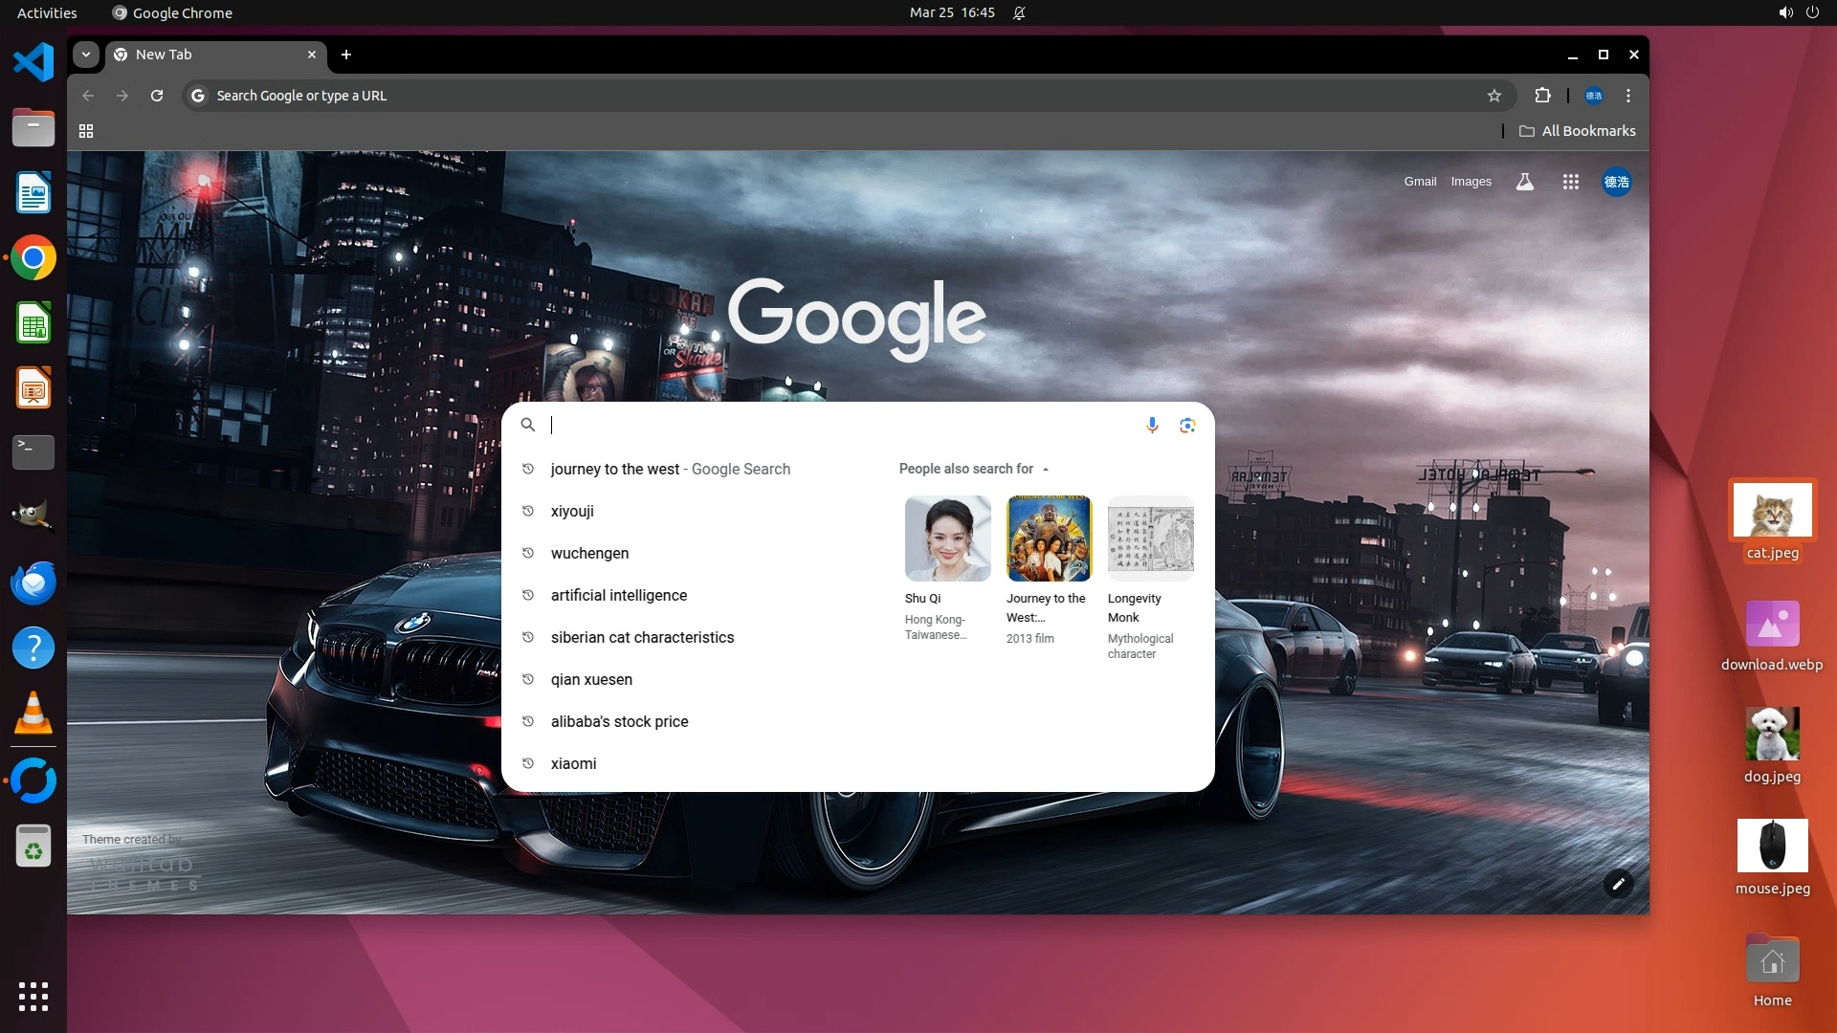Viewport: 1837px width, 1033px height.
Task: Select the siberian cat characteristics suggestion
Action: click(642, 637)
